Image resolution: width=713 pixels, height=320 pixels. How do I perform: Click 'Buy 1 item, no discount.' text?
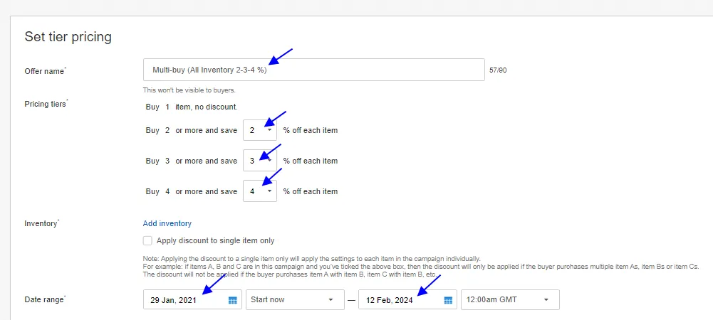pos(192,107)
